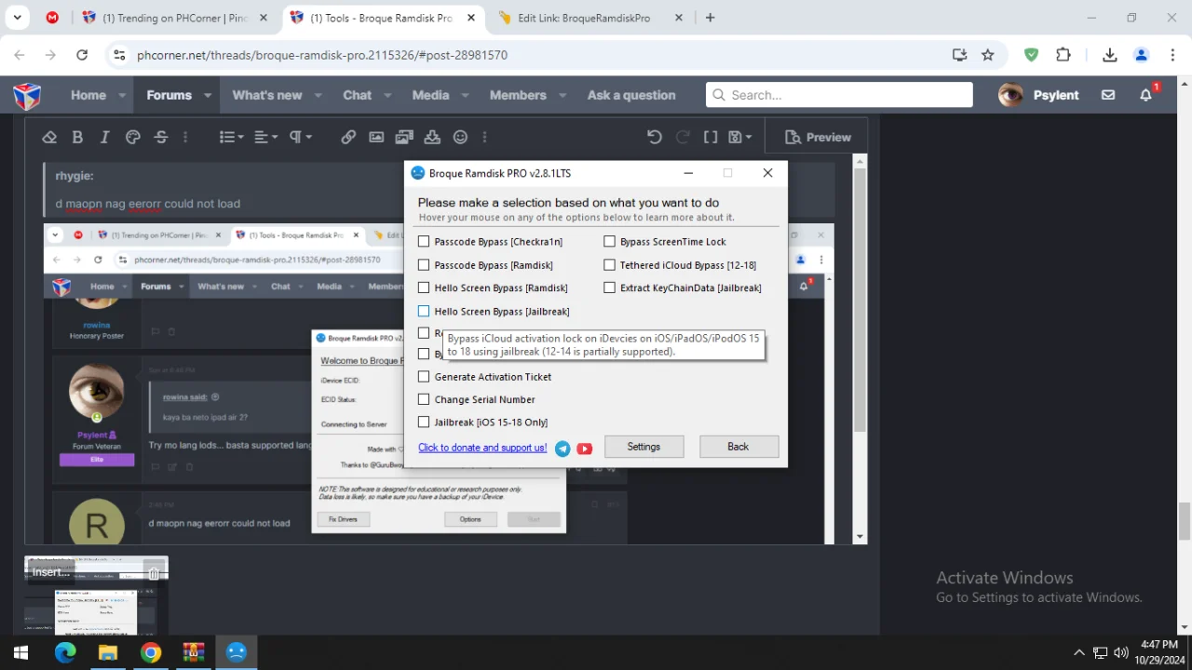
Task: Click Back in Broque Ramdisk PRO
Action: (738, 447)
